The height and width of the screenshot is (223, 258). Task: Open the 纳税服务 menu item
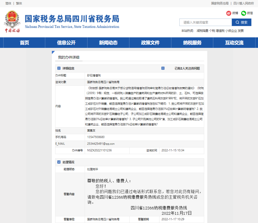click(x=192, y=43)
